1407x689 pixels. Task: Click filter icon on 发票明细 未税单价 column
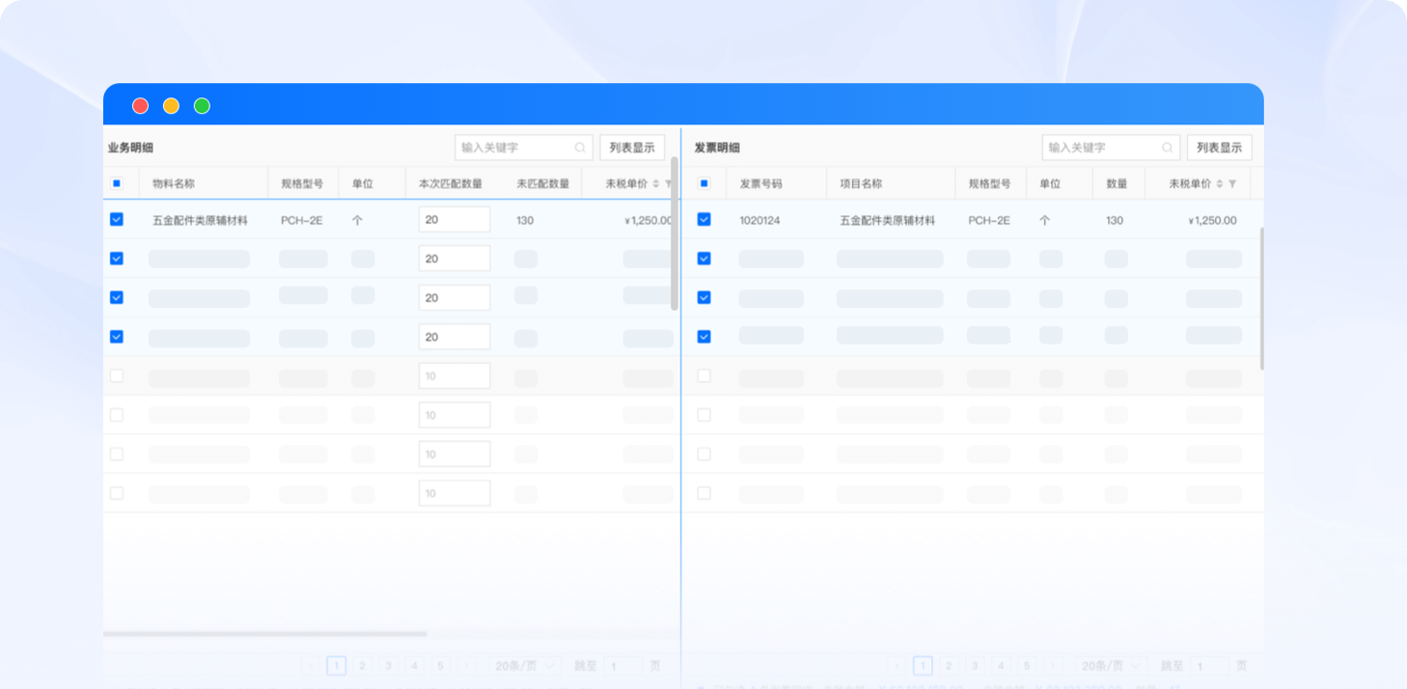(x=1232, y=183)
